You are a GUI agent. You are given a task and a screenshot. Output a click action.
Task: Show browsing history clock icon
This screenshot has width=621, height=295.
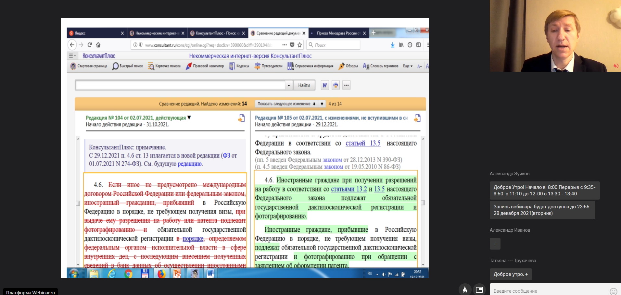pyautogui.click(x=410, y=45)
